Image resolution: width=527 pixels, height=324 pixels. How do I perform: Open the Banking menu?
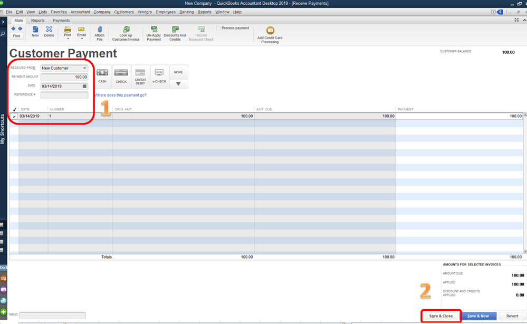tap(187, 12)
